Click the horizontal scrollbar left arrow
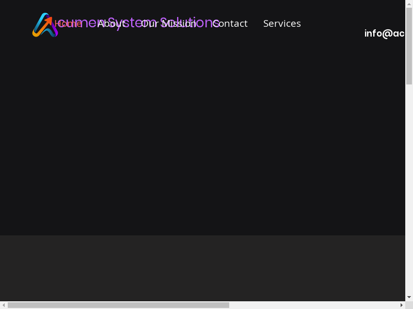This screenshot has height=309, width=413. point(4,305)
